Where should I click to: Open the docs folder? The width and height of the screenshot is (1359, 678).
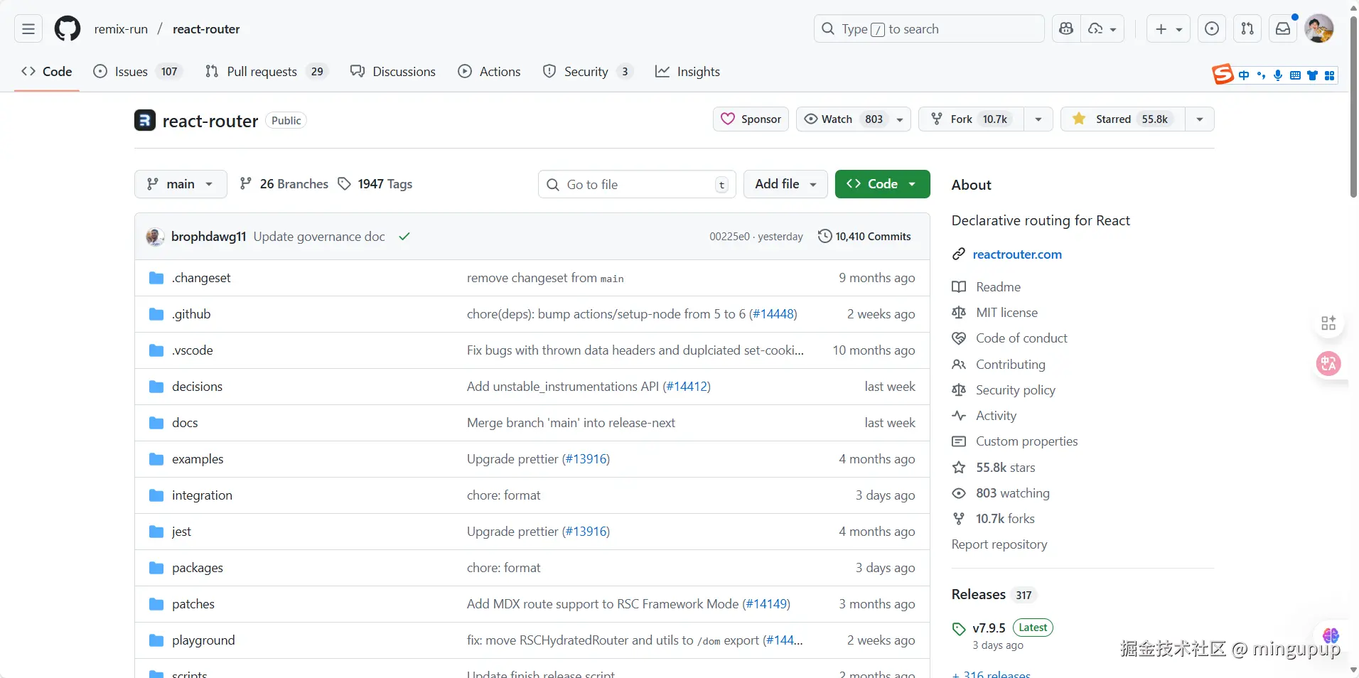(x=185, y=423)
